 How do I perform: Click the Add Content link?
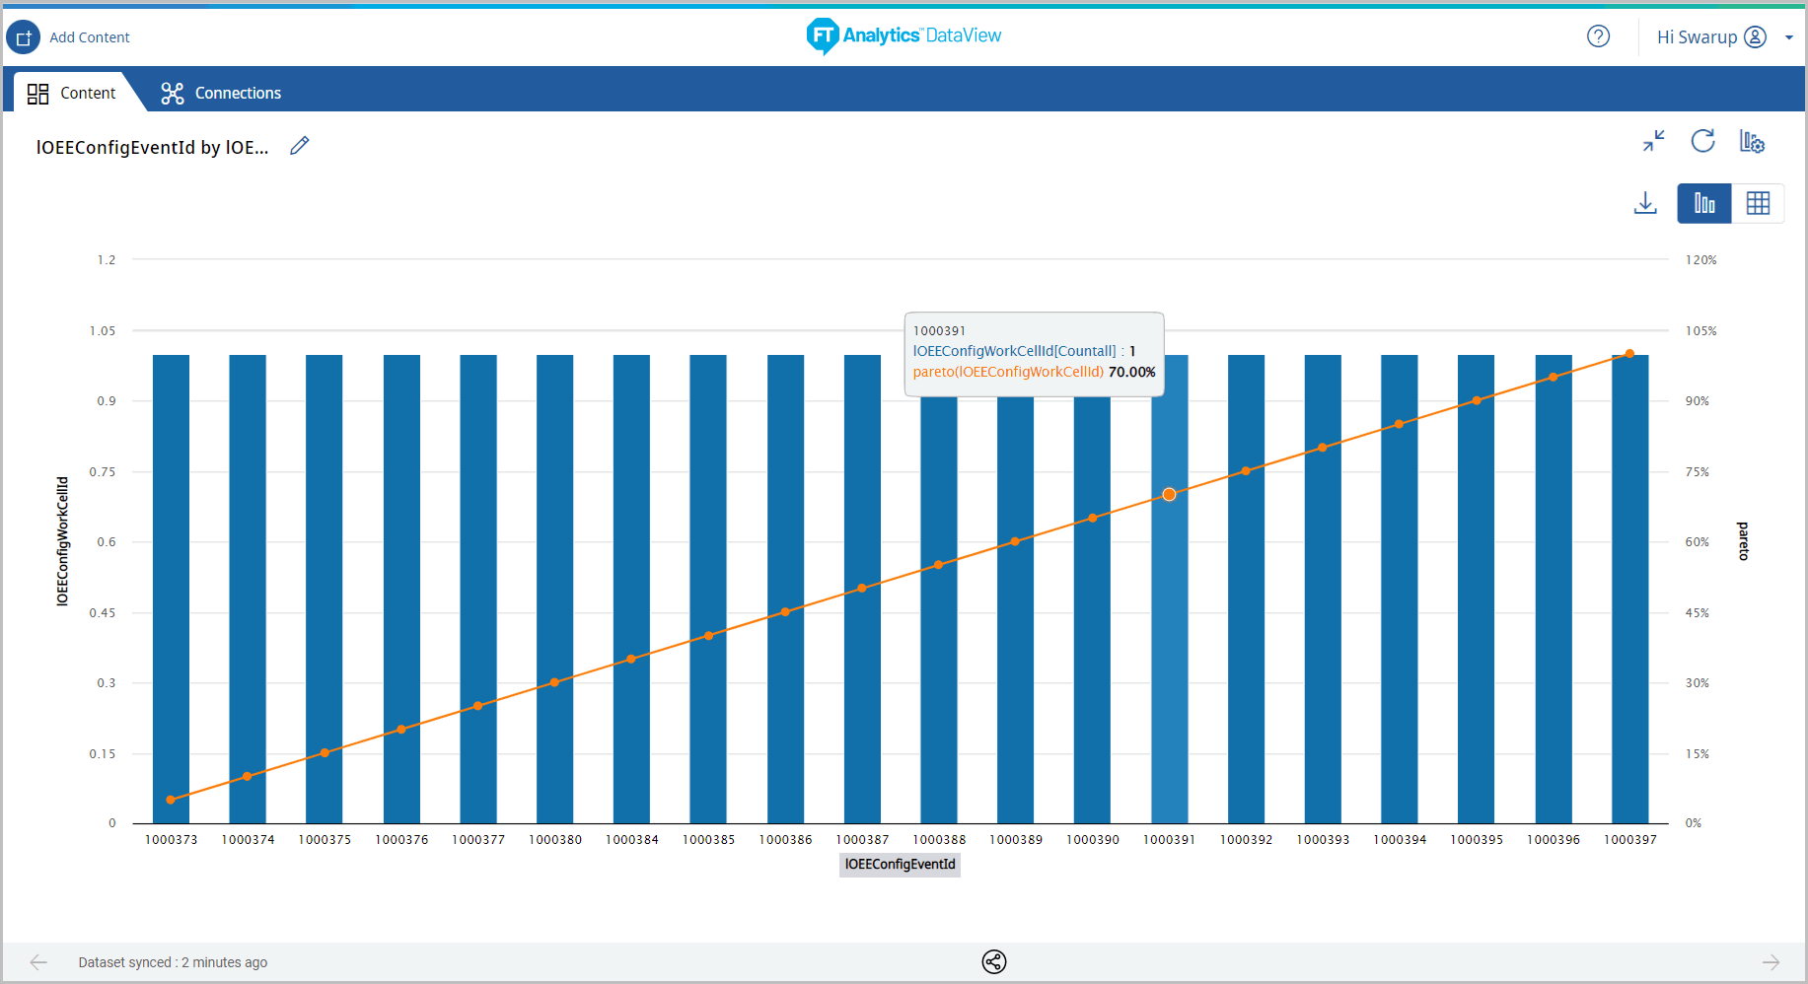90,36
